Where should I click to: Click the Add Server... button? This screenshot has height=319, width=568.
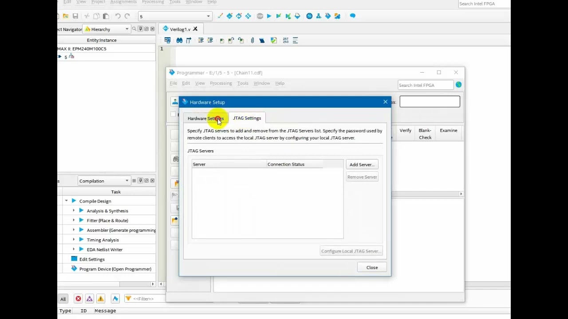coord(362,164)
